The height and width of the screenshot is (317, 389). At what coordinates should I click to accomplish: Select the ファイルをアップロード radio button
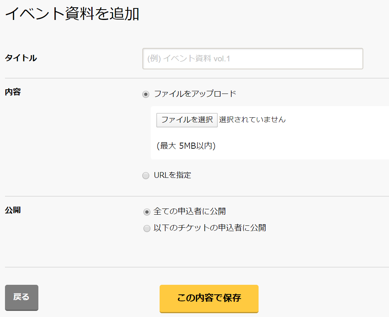click(146, 94)
